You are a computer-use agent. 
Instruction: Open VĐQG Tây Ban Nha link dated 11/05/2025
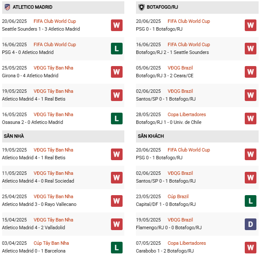(53, 173)
